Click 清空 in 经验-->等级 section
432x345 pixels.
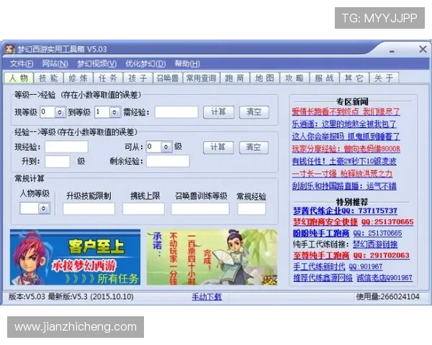[253, 147]
